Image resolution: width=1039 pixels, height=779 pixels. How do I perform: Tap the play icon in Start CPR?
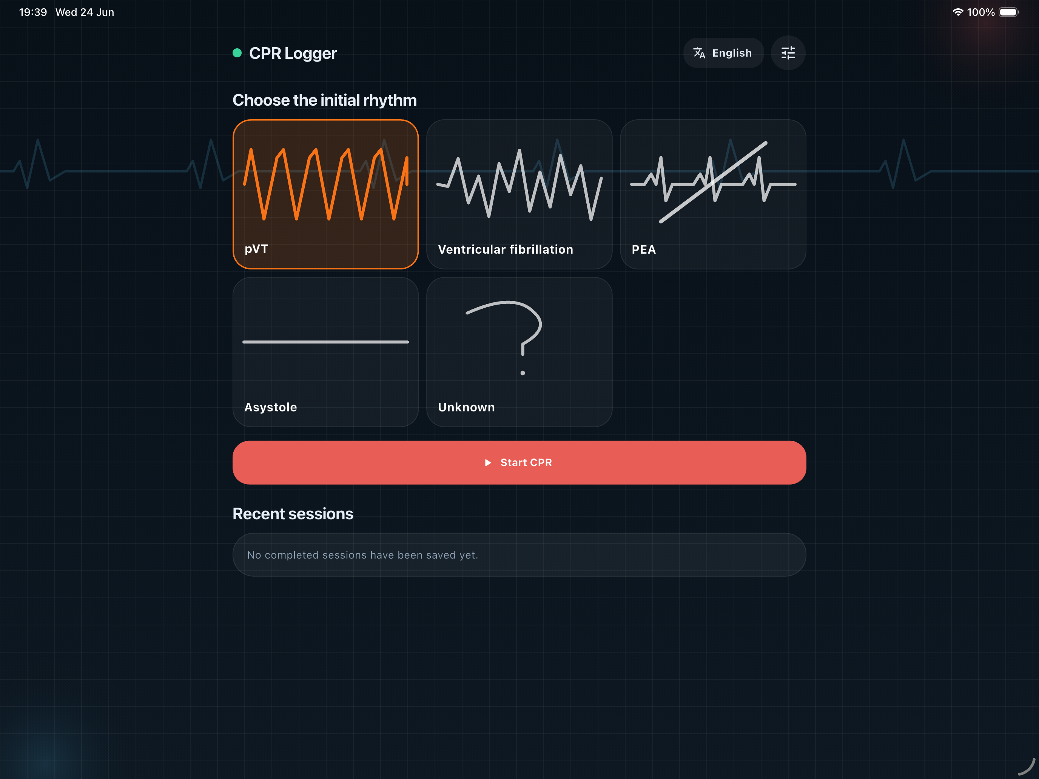(487, 462)
